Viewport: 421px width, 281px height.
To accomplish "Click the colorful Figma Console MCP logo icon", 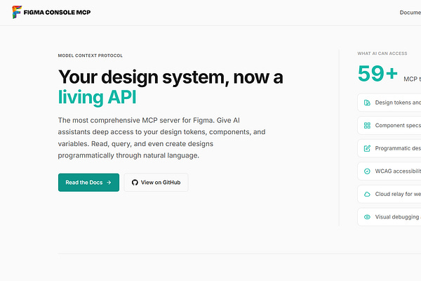I will (17, 12).
